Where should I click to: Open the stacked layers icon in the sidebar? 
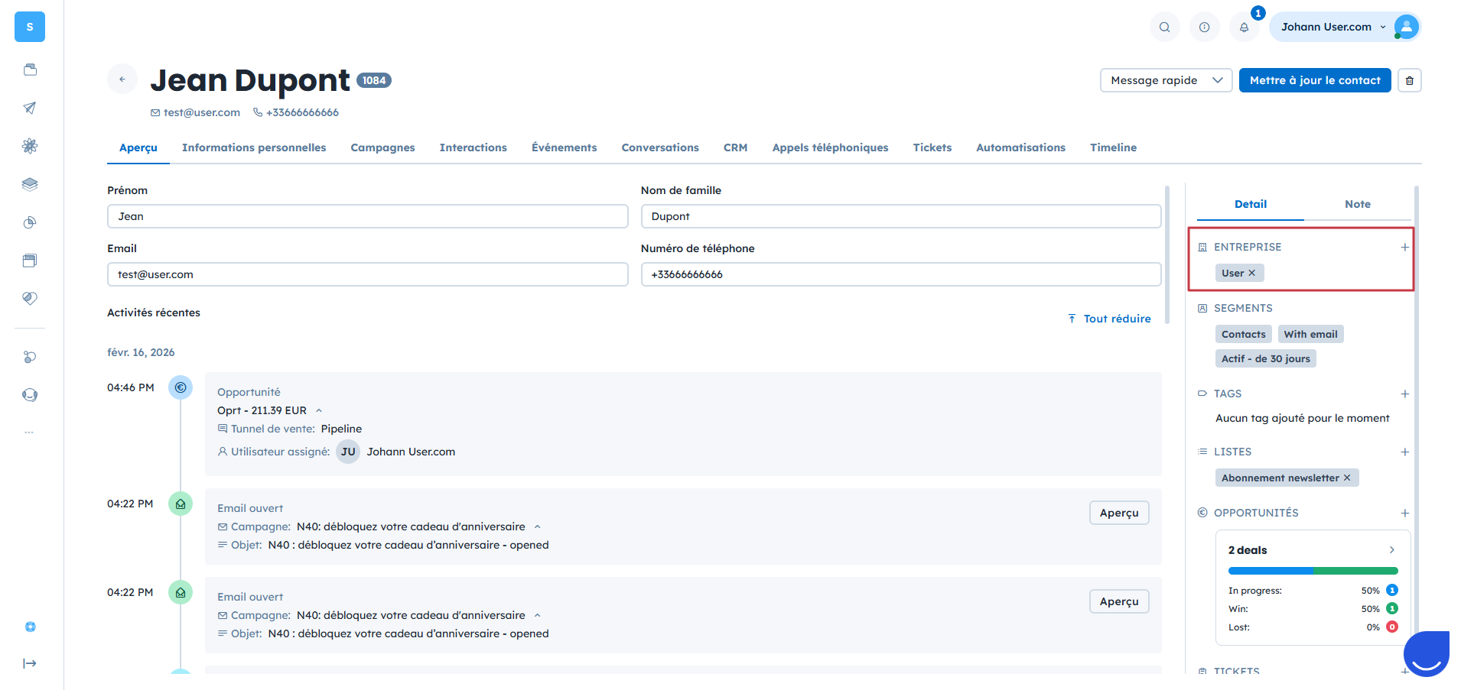point(30,184)
